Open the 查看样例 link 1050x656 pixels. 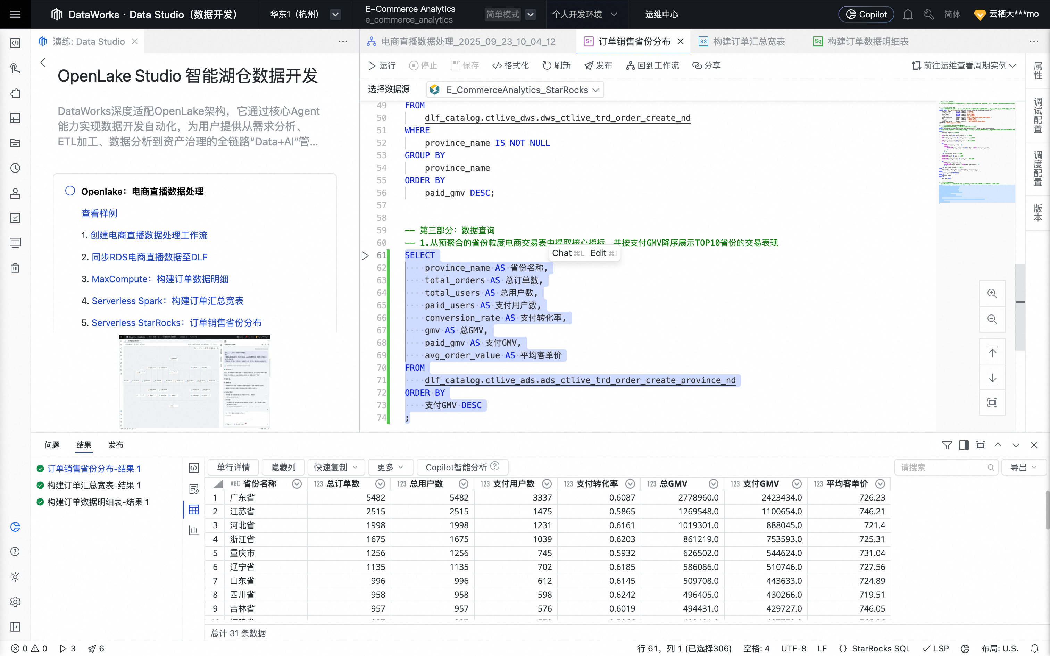click(99, 213)
